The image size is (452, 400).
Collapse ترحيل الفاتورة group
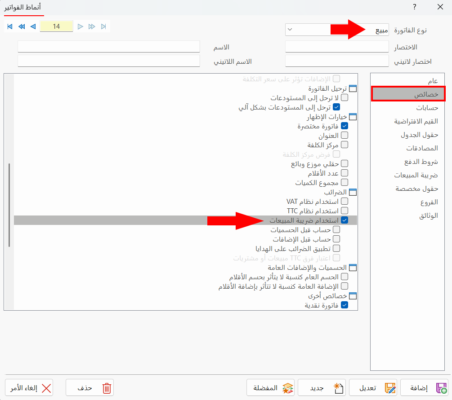[x=353, y=88]
